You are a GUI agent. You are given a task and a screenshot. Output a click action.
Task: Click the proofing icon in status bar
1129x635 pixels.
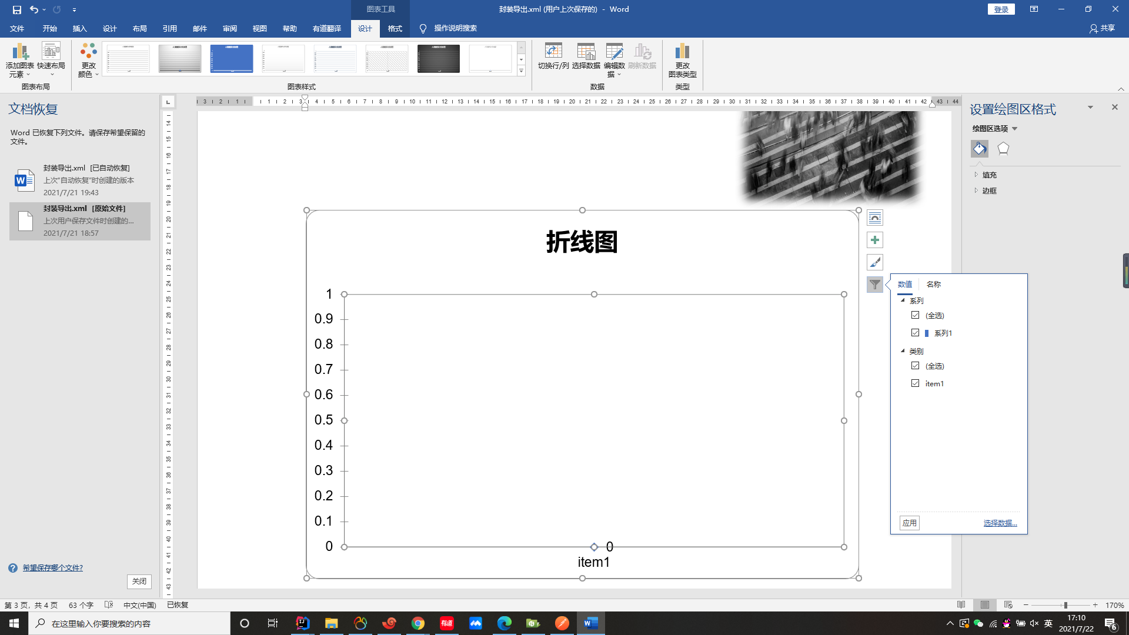(x=108, y=605)
